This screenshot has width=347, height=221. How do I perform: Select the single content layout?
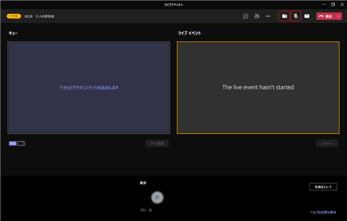coord(13,143)
